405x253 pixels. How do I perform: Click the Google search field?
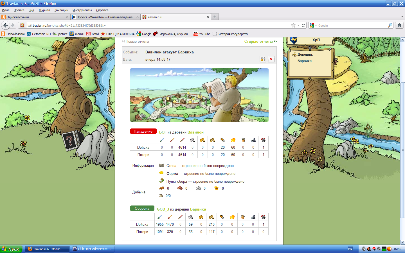(352, 25)
